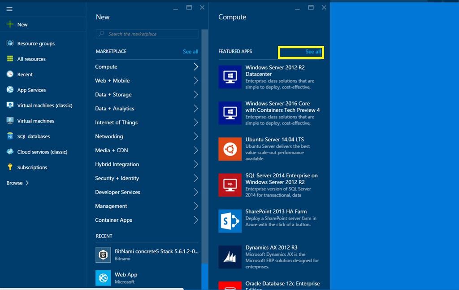Open App Services from sidebar

[31, 90]
